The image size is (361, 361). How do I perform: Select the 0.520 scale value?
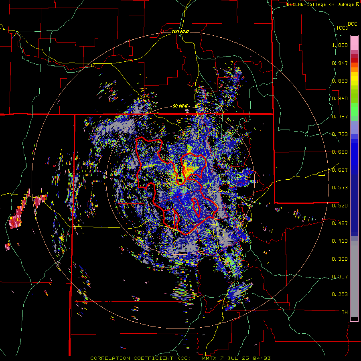click(x=340, y=206)
